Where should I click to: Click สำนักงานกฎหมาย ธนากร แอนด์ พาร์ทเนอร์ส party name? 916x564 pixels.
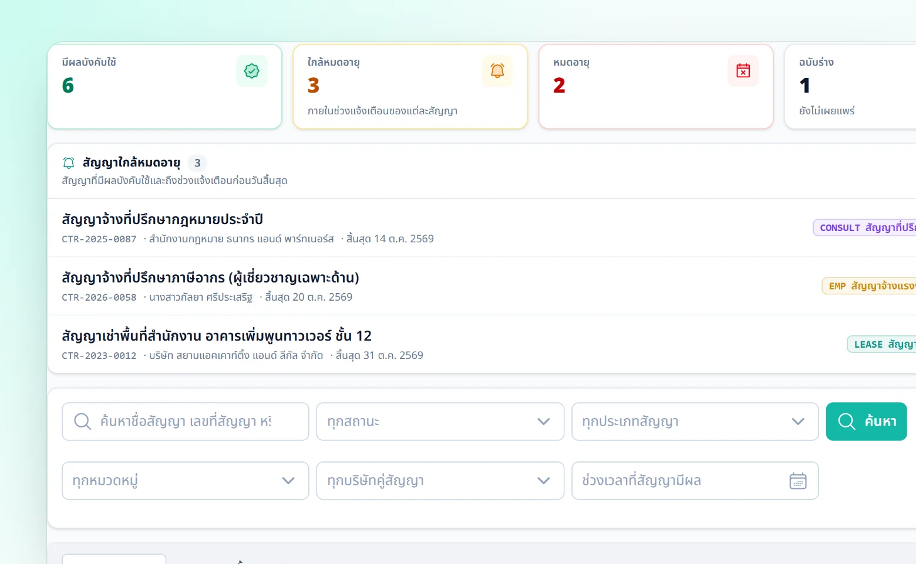click(241, 239)
